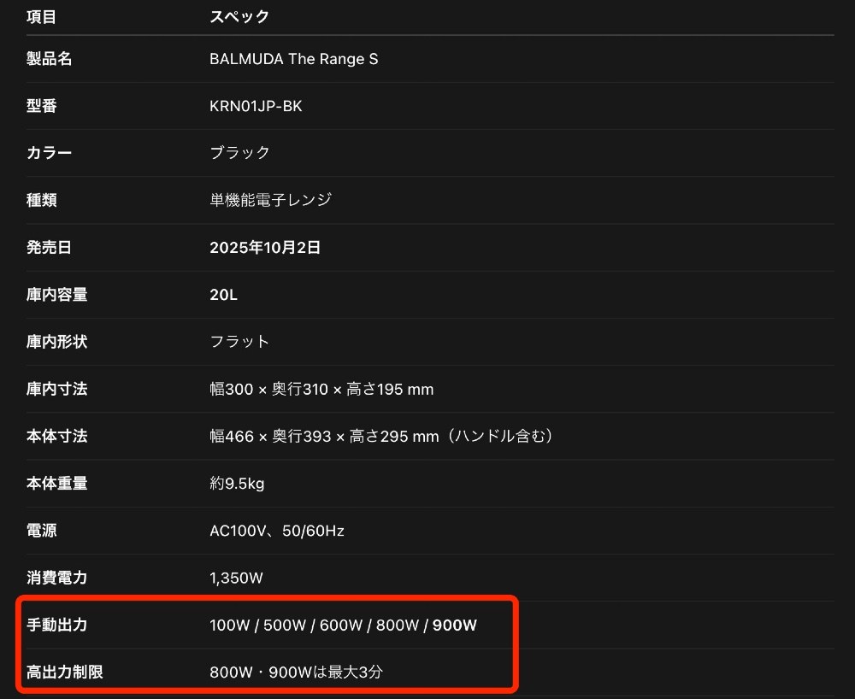Click the 電源 label
This screenshot has width=855, height=699.
41,531
